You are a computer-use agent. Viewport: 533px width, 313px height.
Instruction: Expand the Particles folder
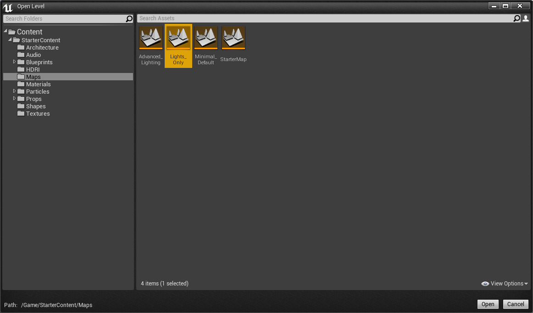coord(14,91)
